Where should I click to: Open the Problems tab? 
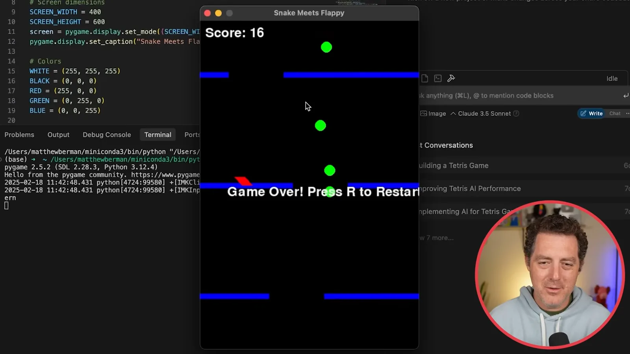19,135
